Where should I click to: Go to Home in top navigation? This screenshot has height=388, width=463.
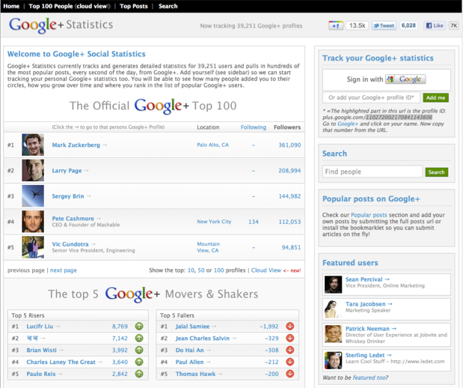click(11, 6)
